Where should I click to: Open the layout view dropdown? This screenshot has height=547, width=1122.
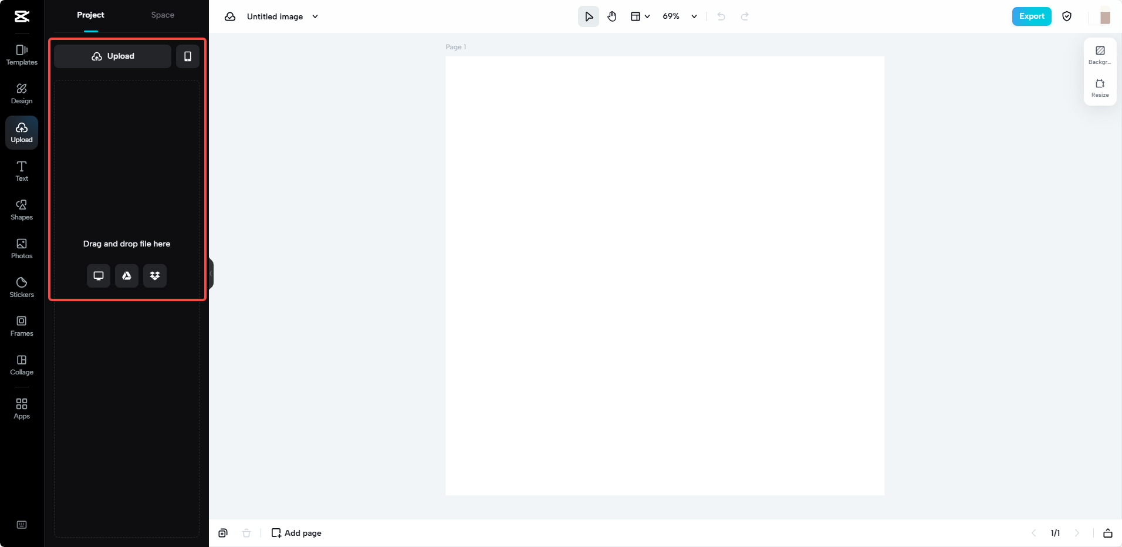pos(640,16)
